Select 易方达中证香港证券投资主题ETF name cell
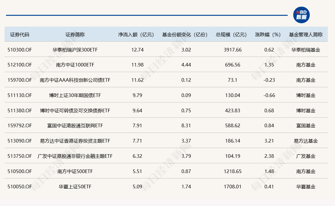The height and width of the screenshot is (206, 335). (75, 141)
